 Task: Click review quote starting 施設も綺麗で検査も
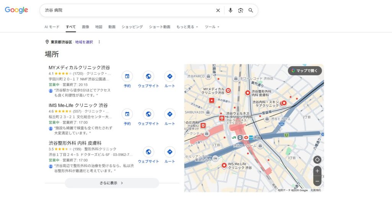point(83,130)
